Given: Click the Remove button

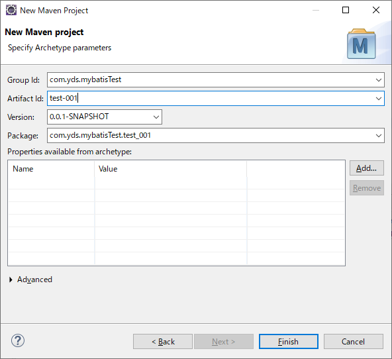Looking at the screenshot, I should (366, 188).
